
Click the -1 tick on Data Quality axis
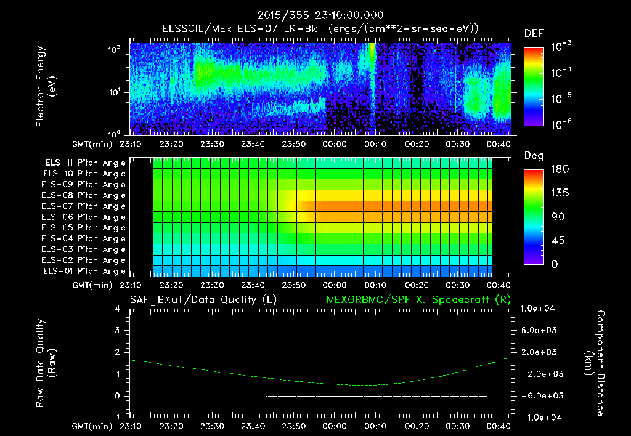click(115, 417)
